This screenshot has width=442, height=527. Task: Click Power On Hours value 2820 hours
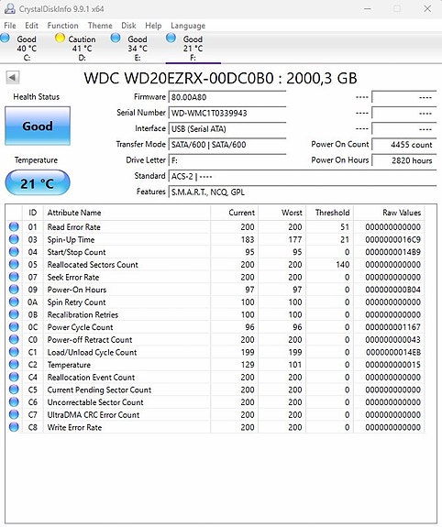point(404,160)
